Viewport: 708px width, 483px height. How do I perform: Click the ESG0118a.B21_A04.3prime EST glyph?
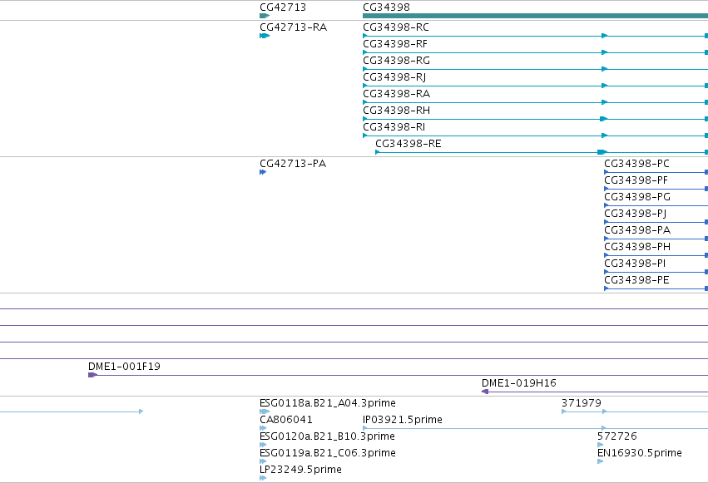(265, 412)
